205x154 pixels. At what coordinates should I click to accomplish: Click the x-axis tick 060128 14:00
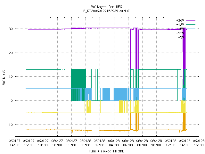[185, 143]
